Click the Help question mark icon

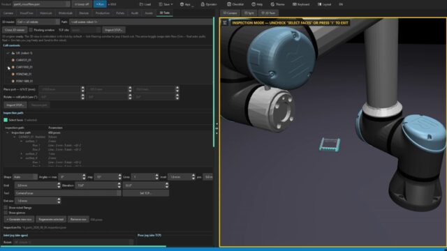point(254,4)
